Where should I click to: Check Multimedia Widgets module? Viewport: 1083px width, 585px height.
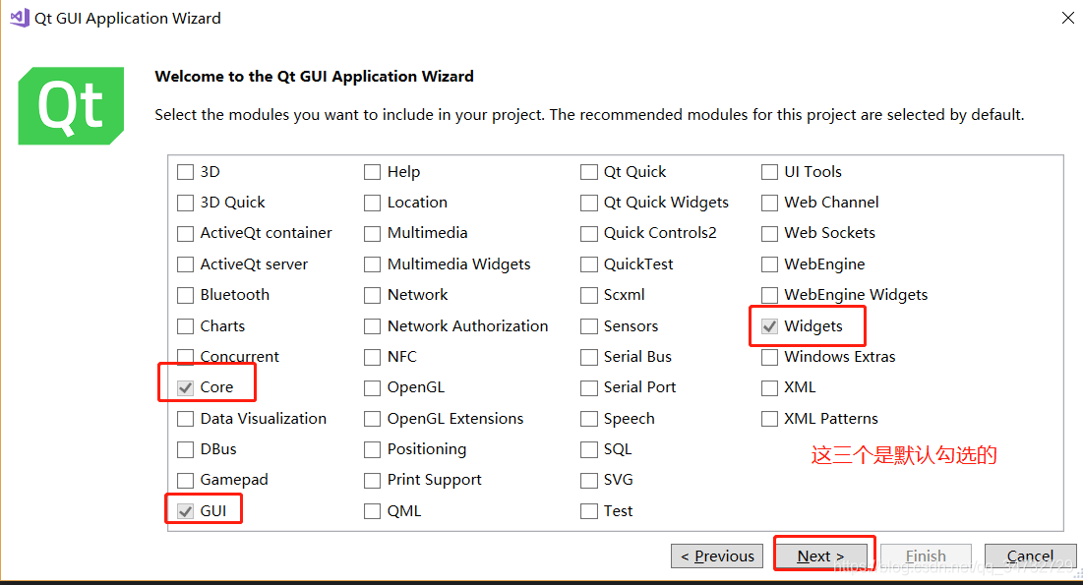(372, 264)
